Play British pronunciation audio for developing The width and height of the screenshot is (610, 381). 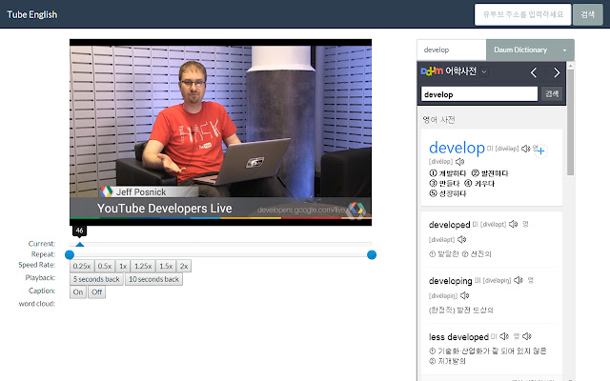464,295
